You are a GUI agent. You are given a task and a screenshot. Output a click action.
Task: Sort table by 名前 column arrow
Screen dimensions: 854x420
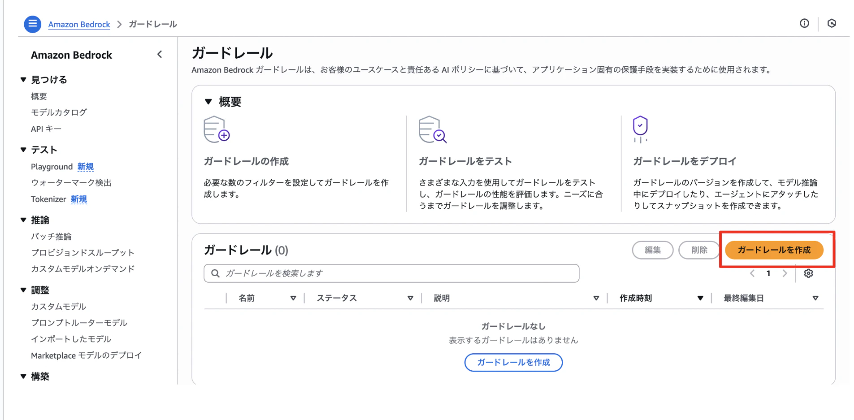pos(293,298)
